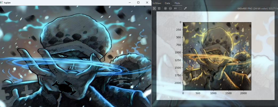Click the x-axis tick label 2000
The image size is (278, 107).
244,93
